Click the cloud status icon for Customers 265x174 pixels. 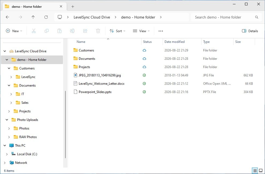point(144,50)
